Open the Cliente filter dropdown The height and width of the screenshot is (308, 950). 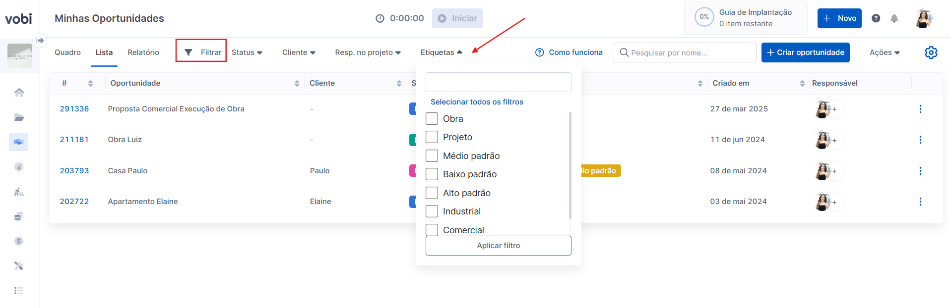click(299, 52)
